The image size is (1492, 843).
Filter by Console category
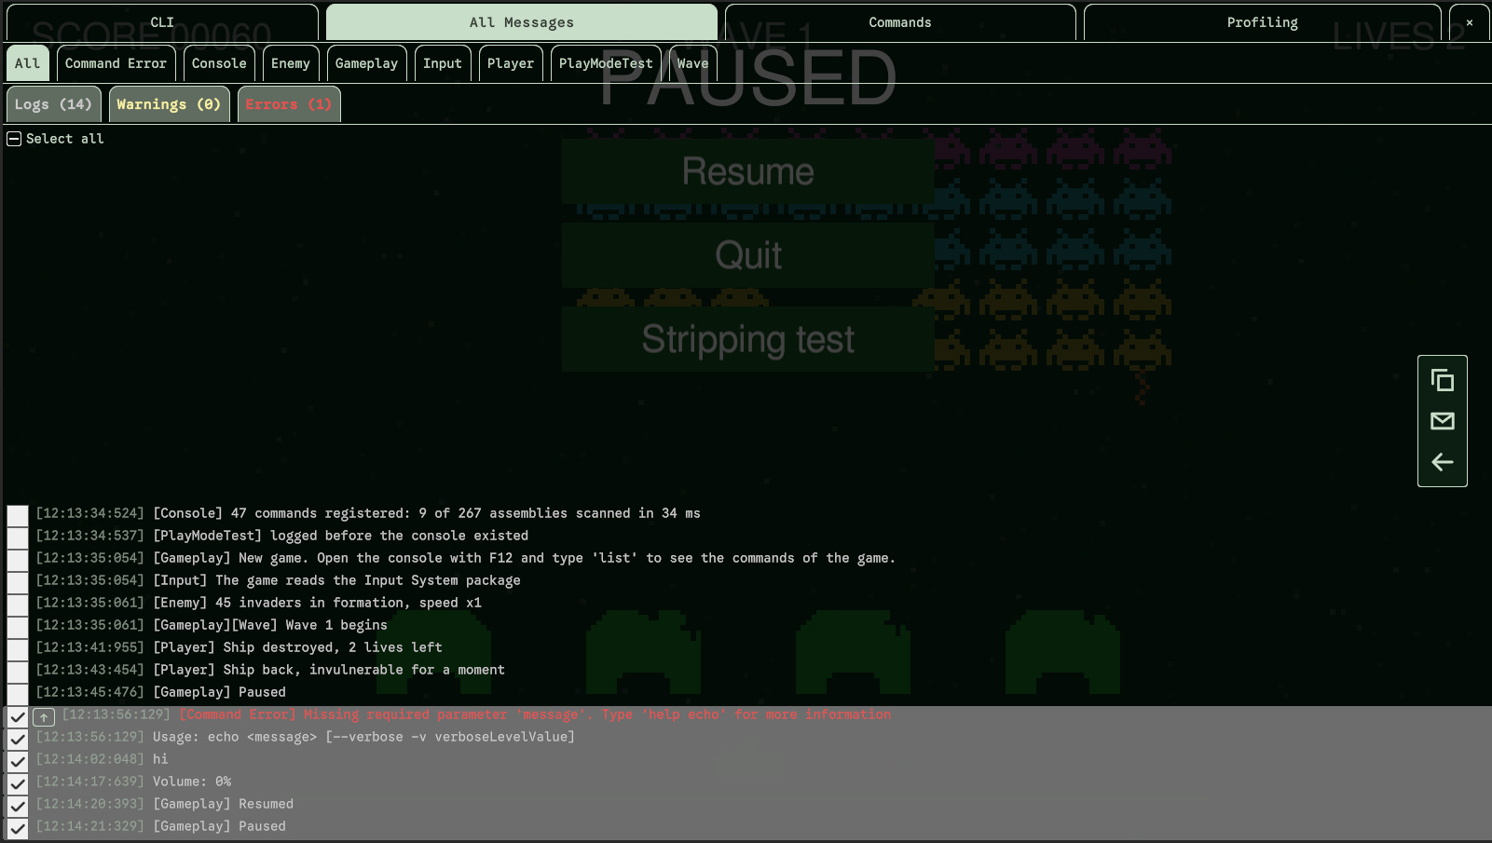(219, 63)
